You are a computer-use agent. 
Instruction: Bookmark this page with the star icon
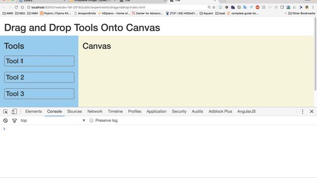[x=213, y=7]
